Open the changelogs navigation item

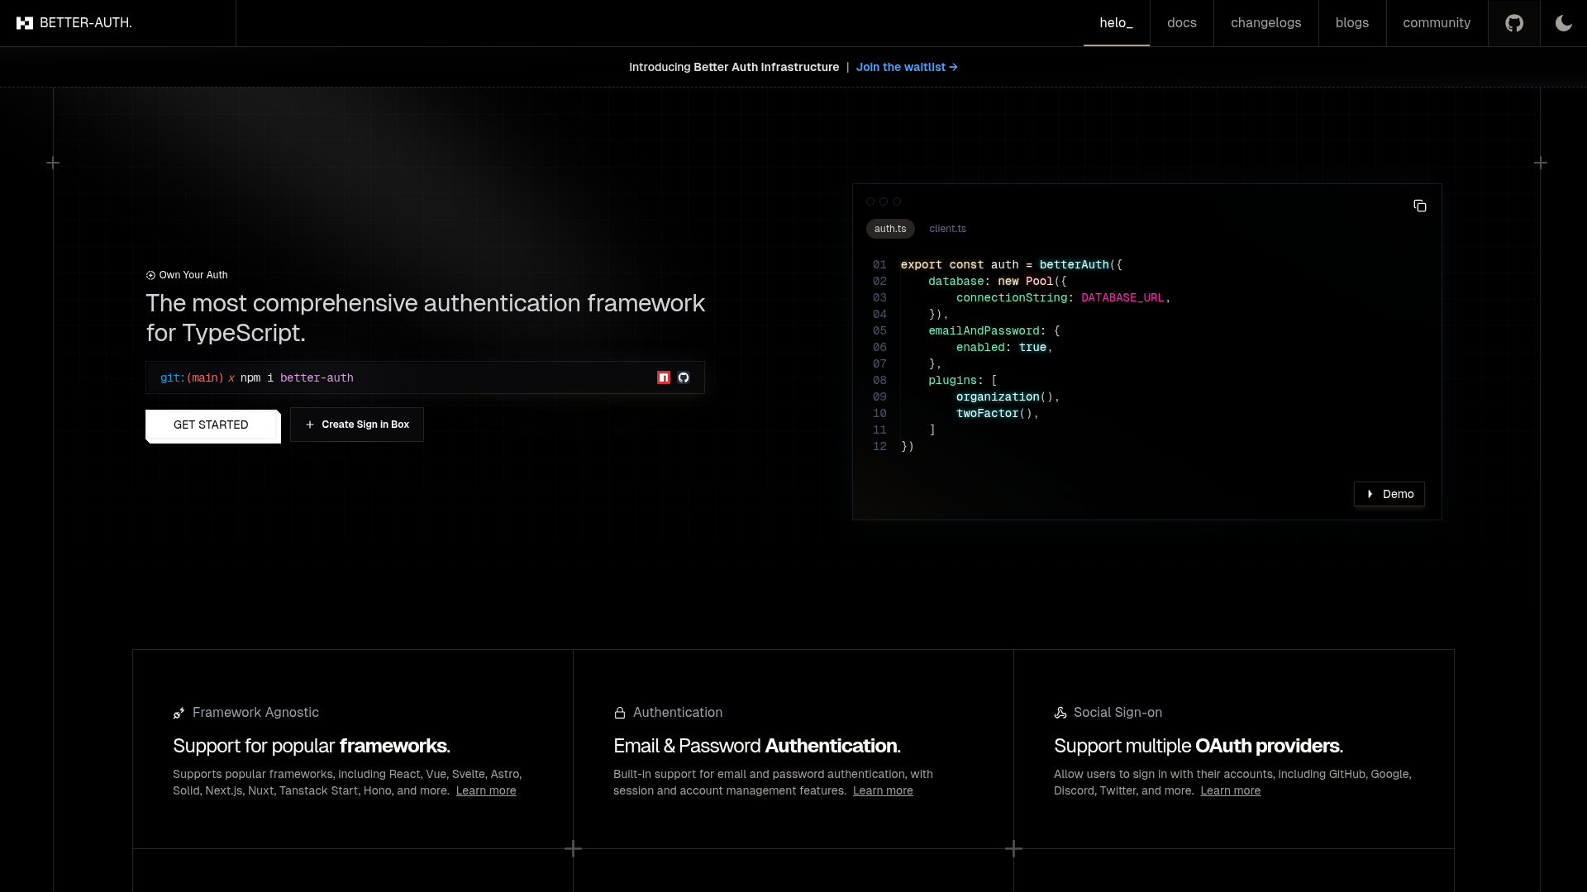[x=1265, y=23]
